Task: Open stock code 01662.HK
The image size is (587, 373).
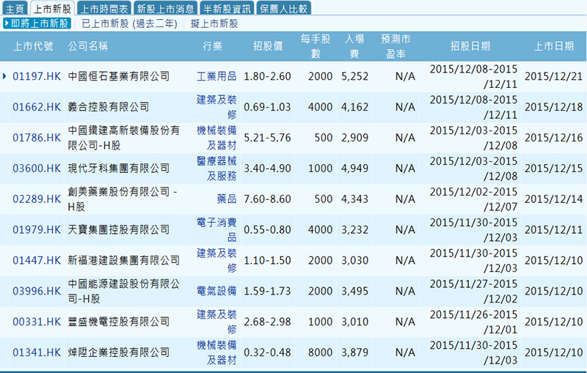Action: (37, 107)
